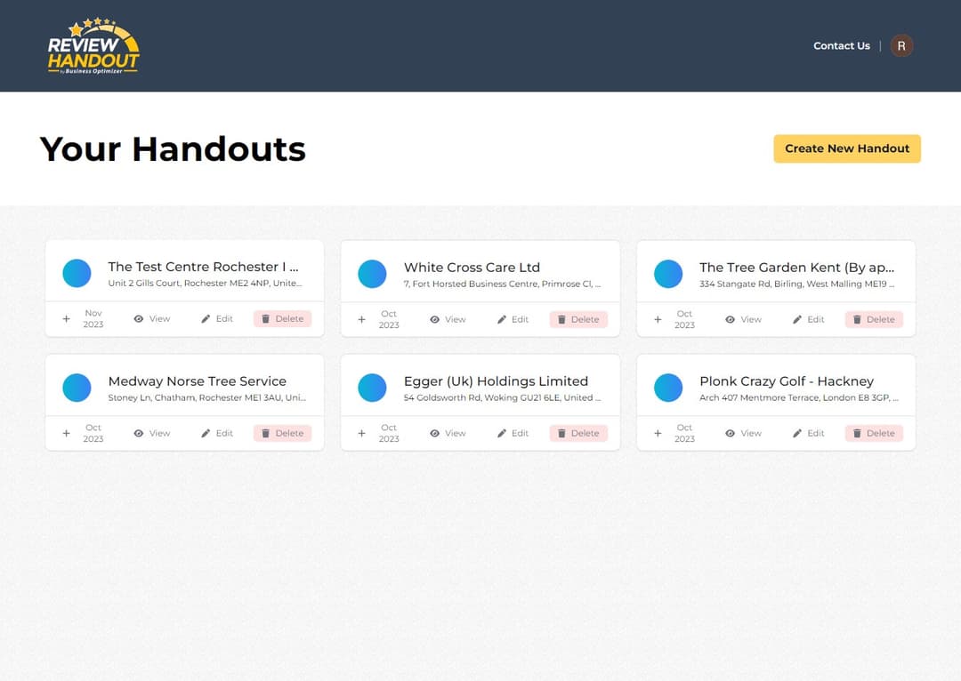Delete the Egger (Uk) Holdings Limited handout
Viewport: 961px width, 681px height.
[x=577, y=433]
